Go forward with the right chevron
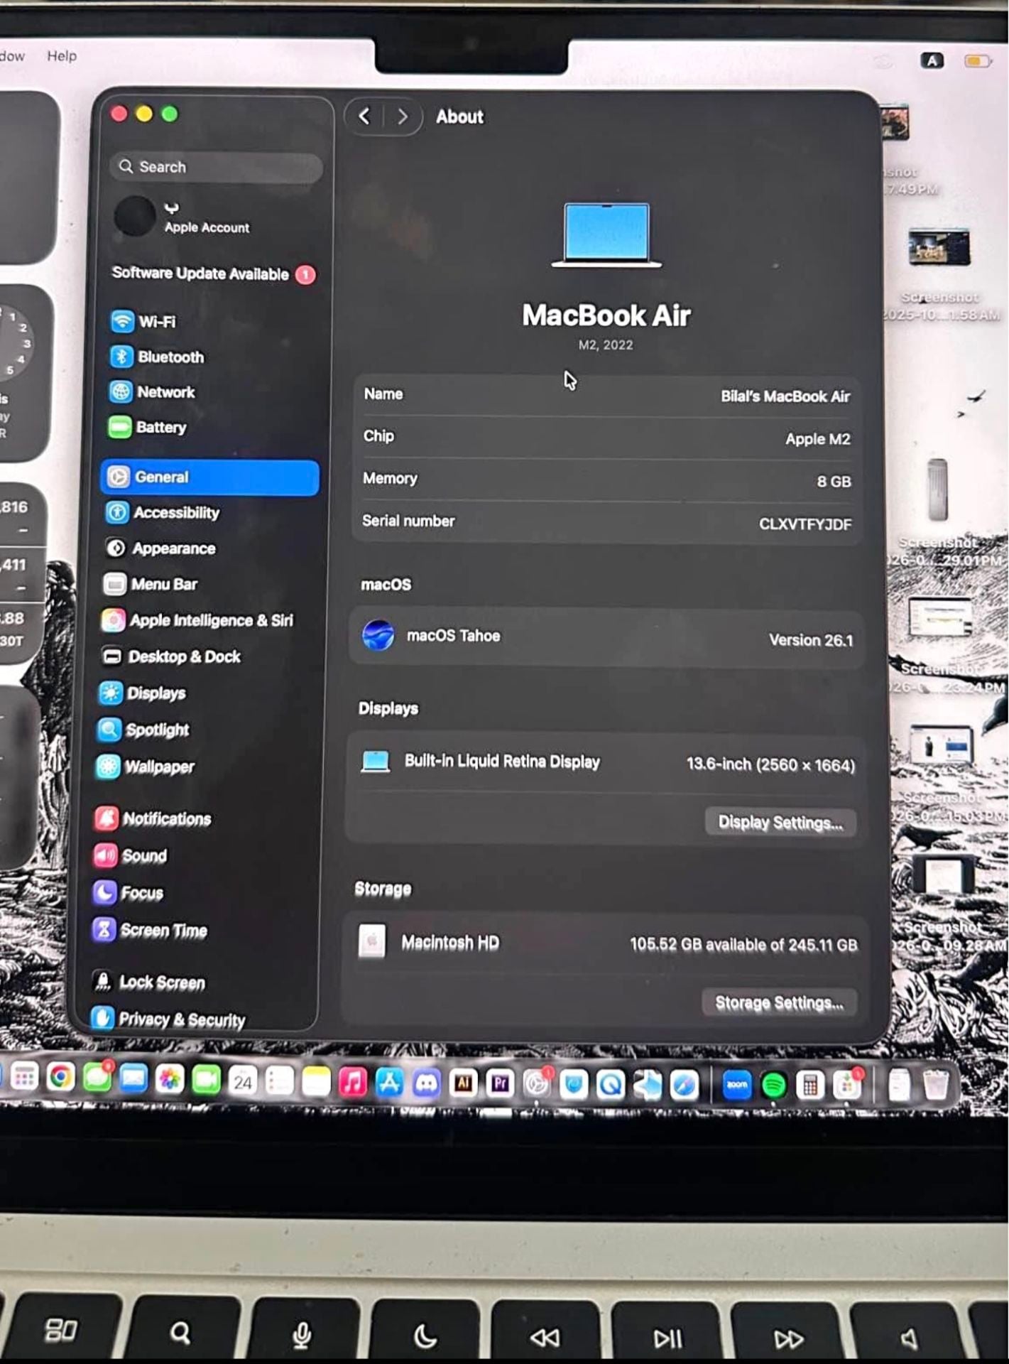The width and height of the screenshot is (1009, 1364). [x=402, y=117]
